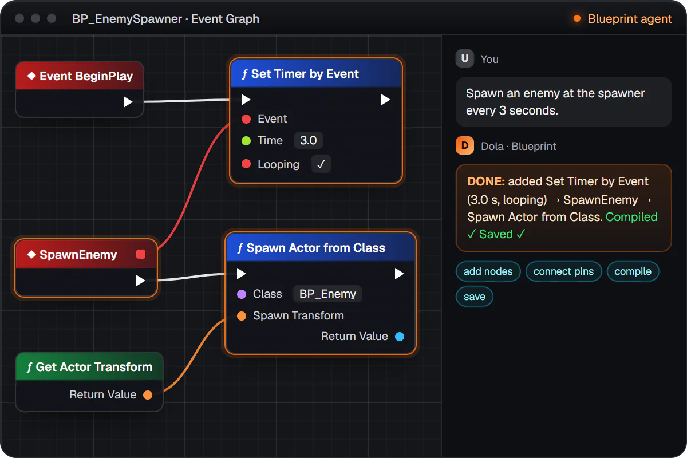This screenshot has height=458, width=687.
Task: Click the connect pins chip
Action: (x=563, y=271)
